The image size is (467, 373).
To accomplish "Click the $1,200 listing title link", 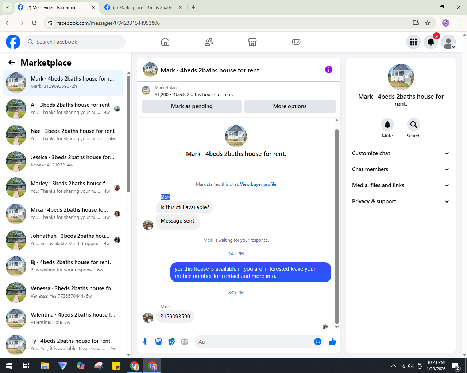I will (194, 94).
